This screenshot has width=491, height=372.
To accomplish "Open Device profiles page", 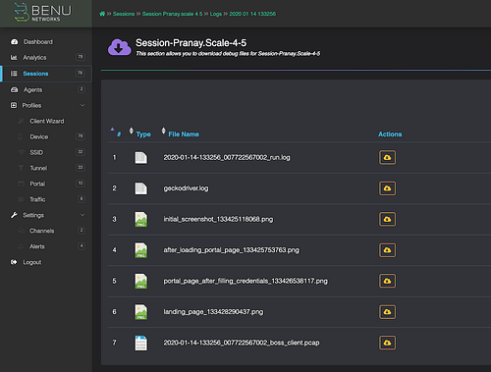I will [x=39, y=136].
